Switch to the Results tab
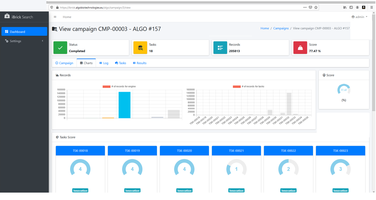 click(140, 63)
